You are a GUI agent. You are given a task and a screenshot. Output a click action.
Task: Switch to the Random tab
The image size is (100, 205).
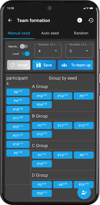click(x=81, y=33)
